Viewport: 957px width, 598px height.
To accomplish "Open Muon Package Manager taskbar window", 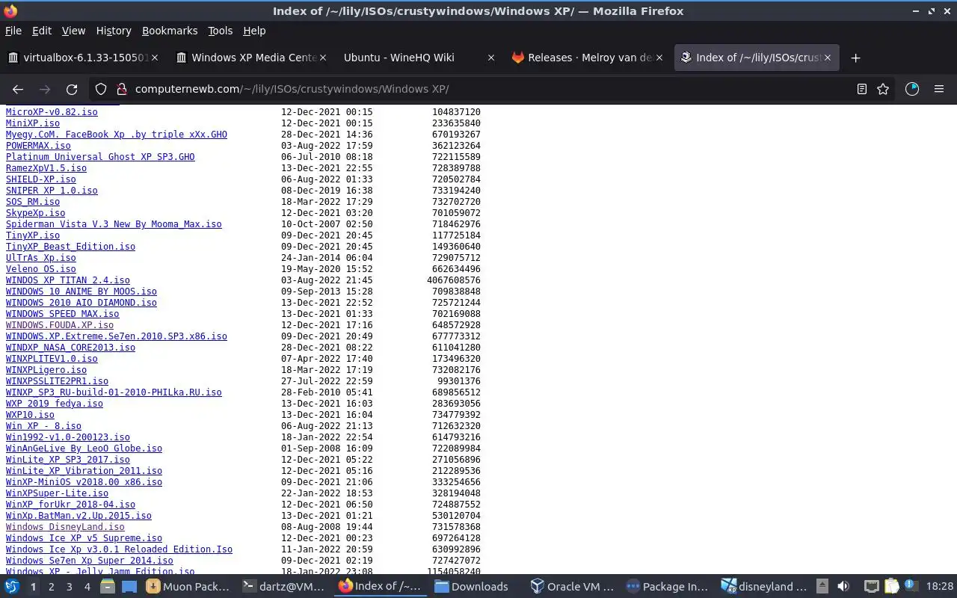I will click(x=188, y=587).
